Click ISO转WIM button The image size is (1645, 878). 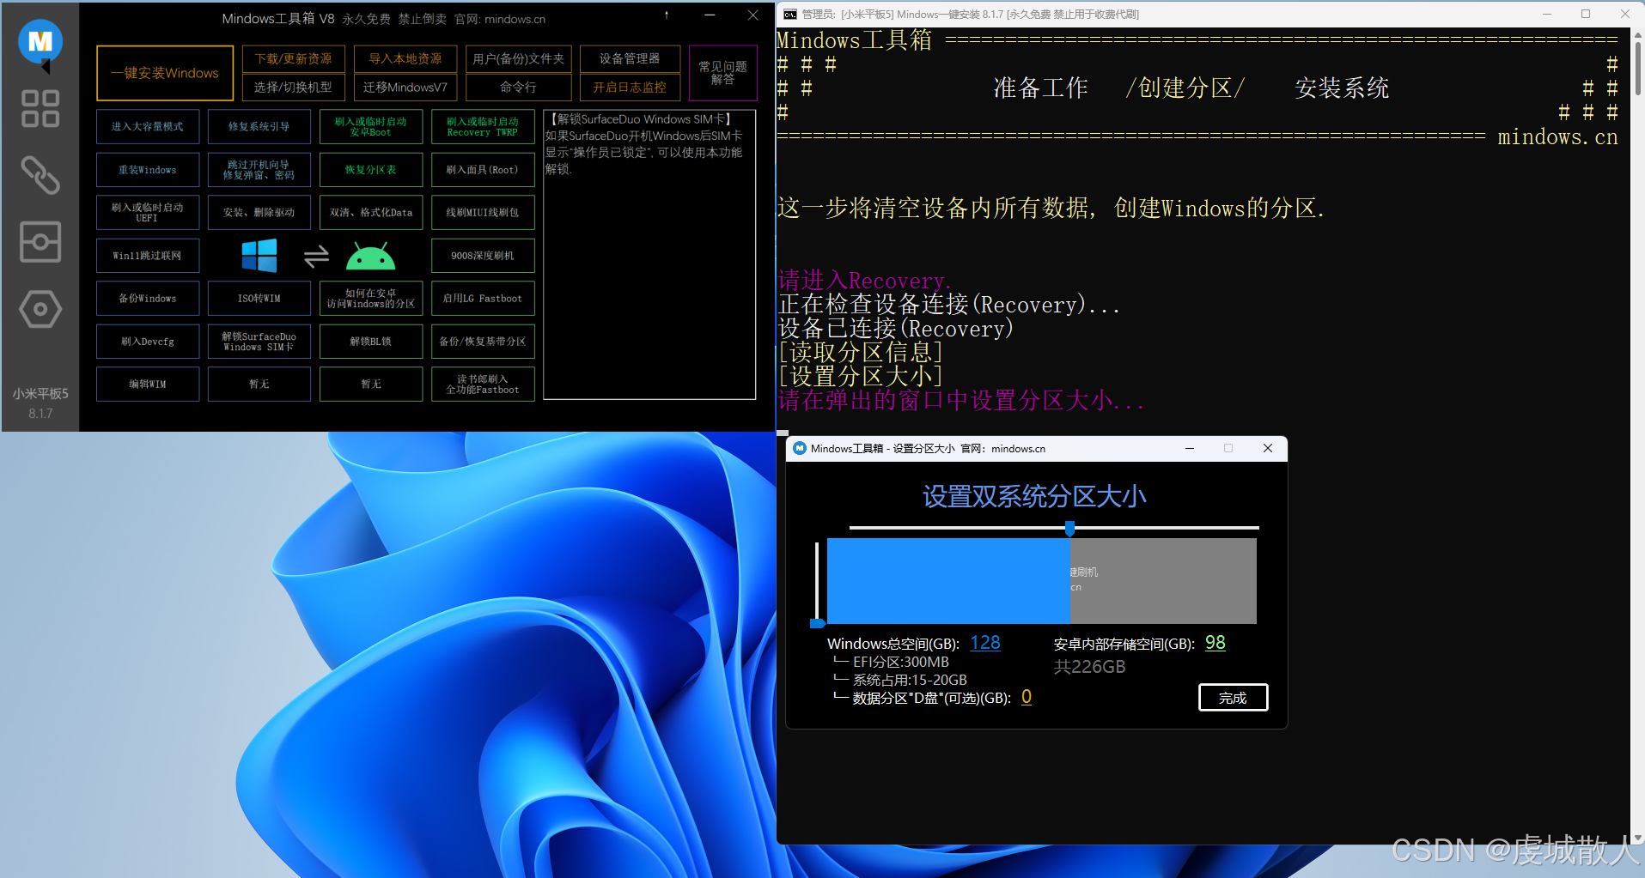click(x=259, y=298)
